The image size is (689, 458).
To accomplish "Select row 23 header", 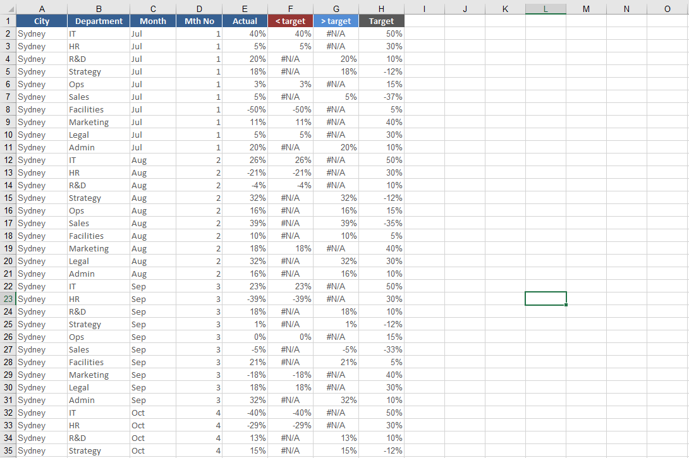I will [x=8, y=299].
